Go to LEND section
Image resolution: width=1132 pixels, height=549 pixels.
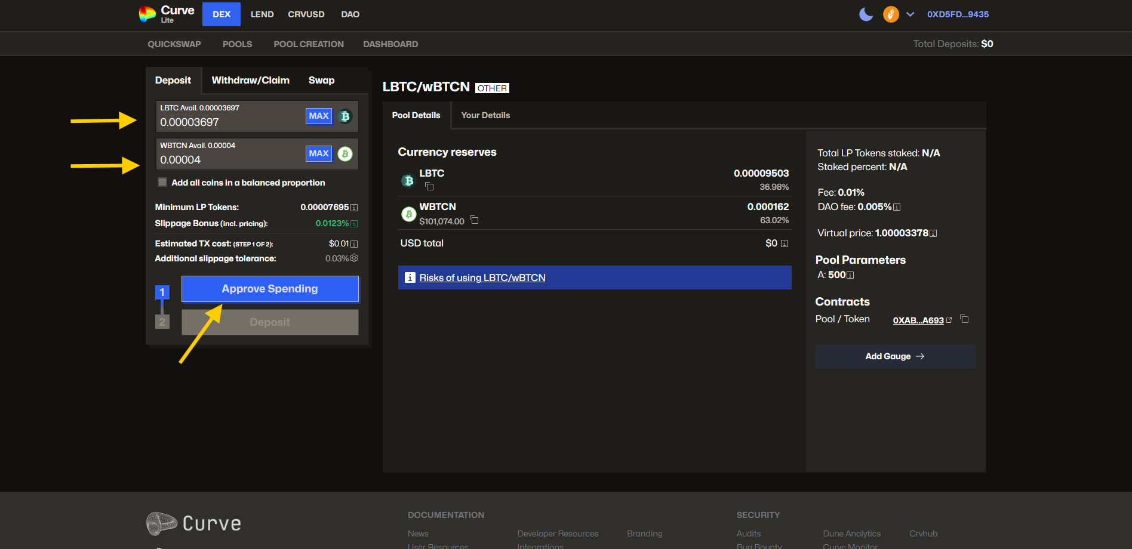(x=262, y=14)
